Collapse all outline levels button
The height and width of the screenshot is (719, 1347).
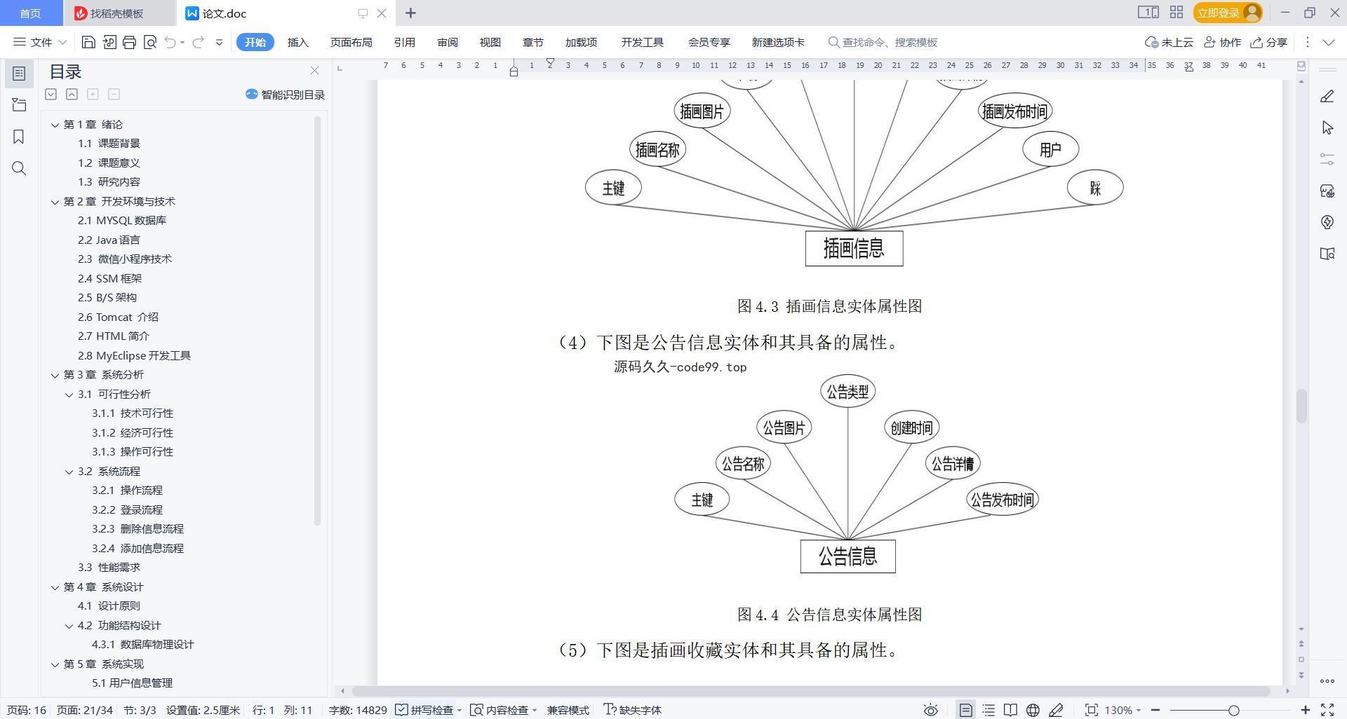pyautogui.click(x=72, y=94)
